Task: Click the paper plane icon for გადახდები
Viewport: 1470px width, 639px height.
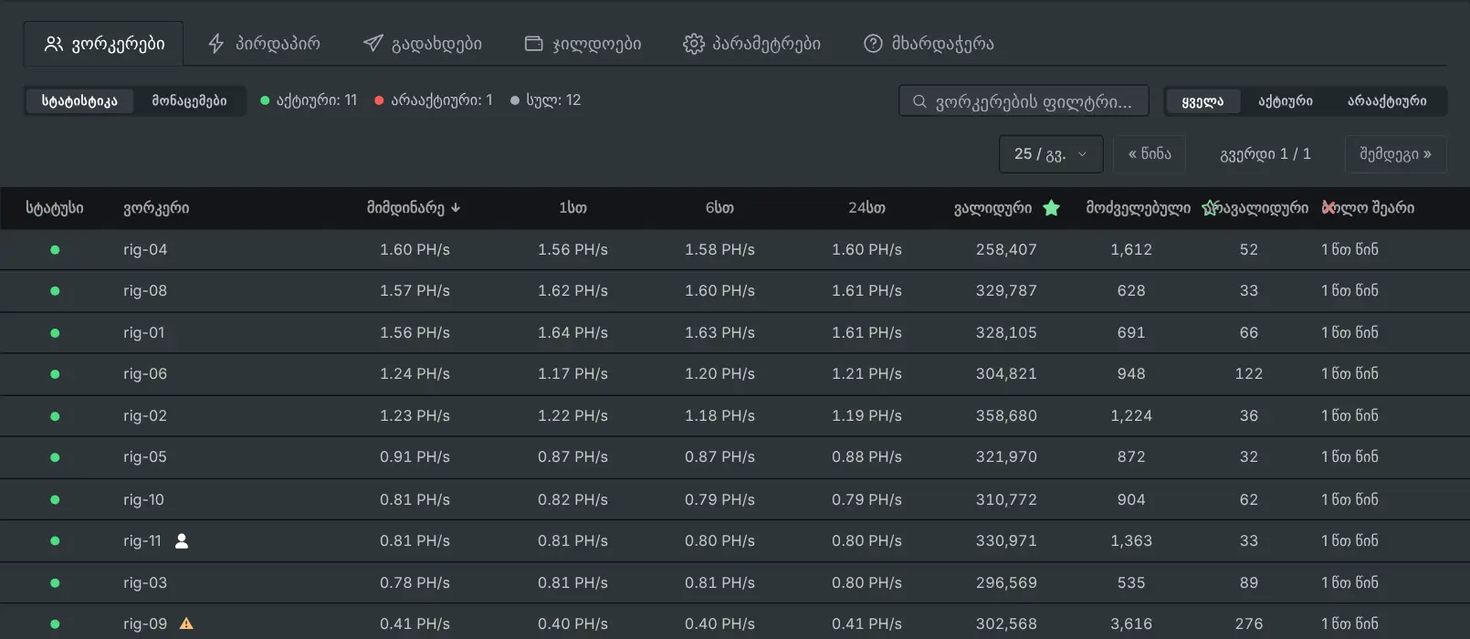Action: pos(373,43)
